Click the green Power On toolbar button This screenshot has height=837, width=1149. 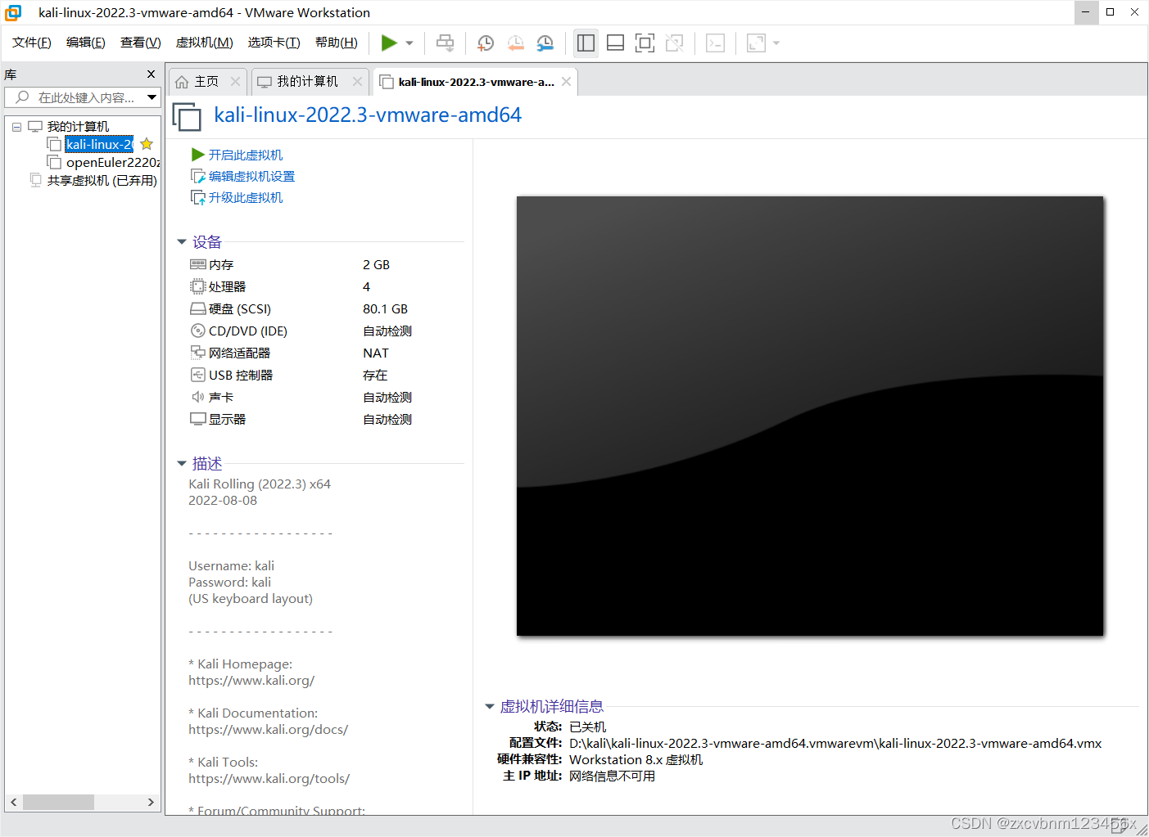[389, 43]
